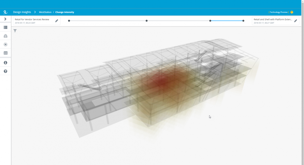Open the information sidebar icon
Image resolution: width=304 pixels, height=165 pixels.
pyautogui.click(x=5, y=63)
